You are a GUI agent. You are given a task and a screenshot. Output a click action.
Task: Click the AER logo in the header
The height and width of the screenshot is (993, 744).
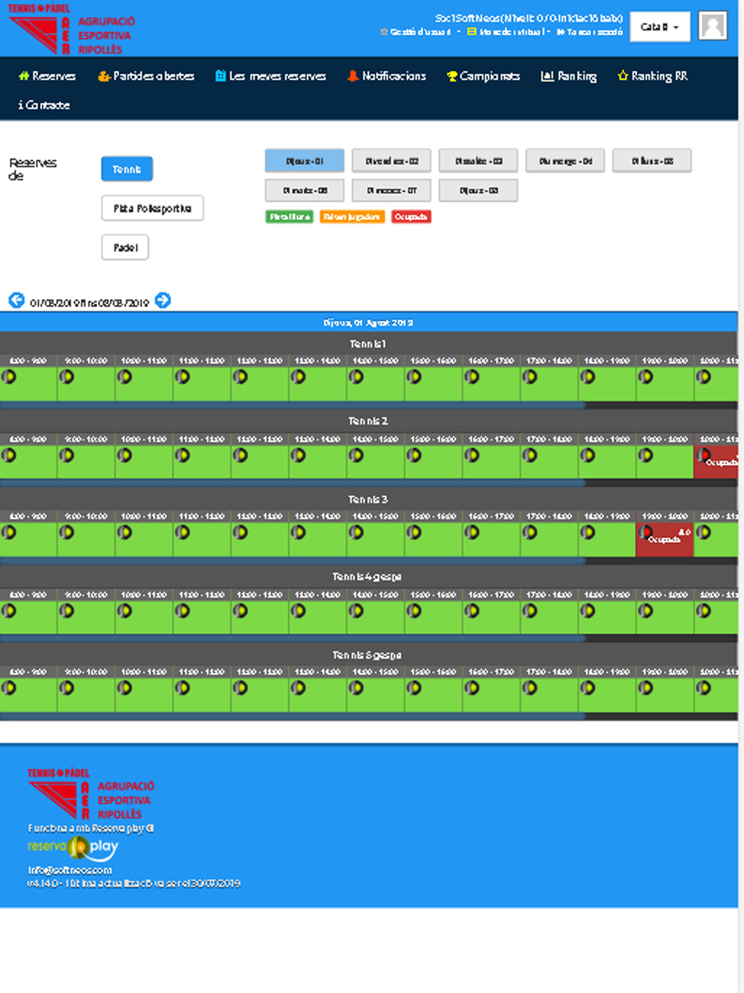click(x=71, y=29)
